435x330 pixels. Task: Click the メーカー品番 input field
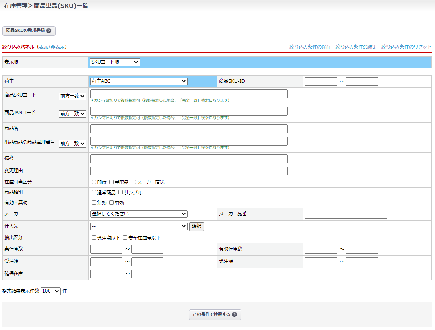coord(346,214)
